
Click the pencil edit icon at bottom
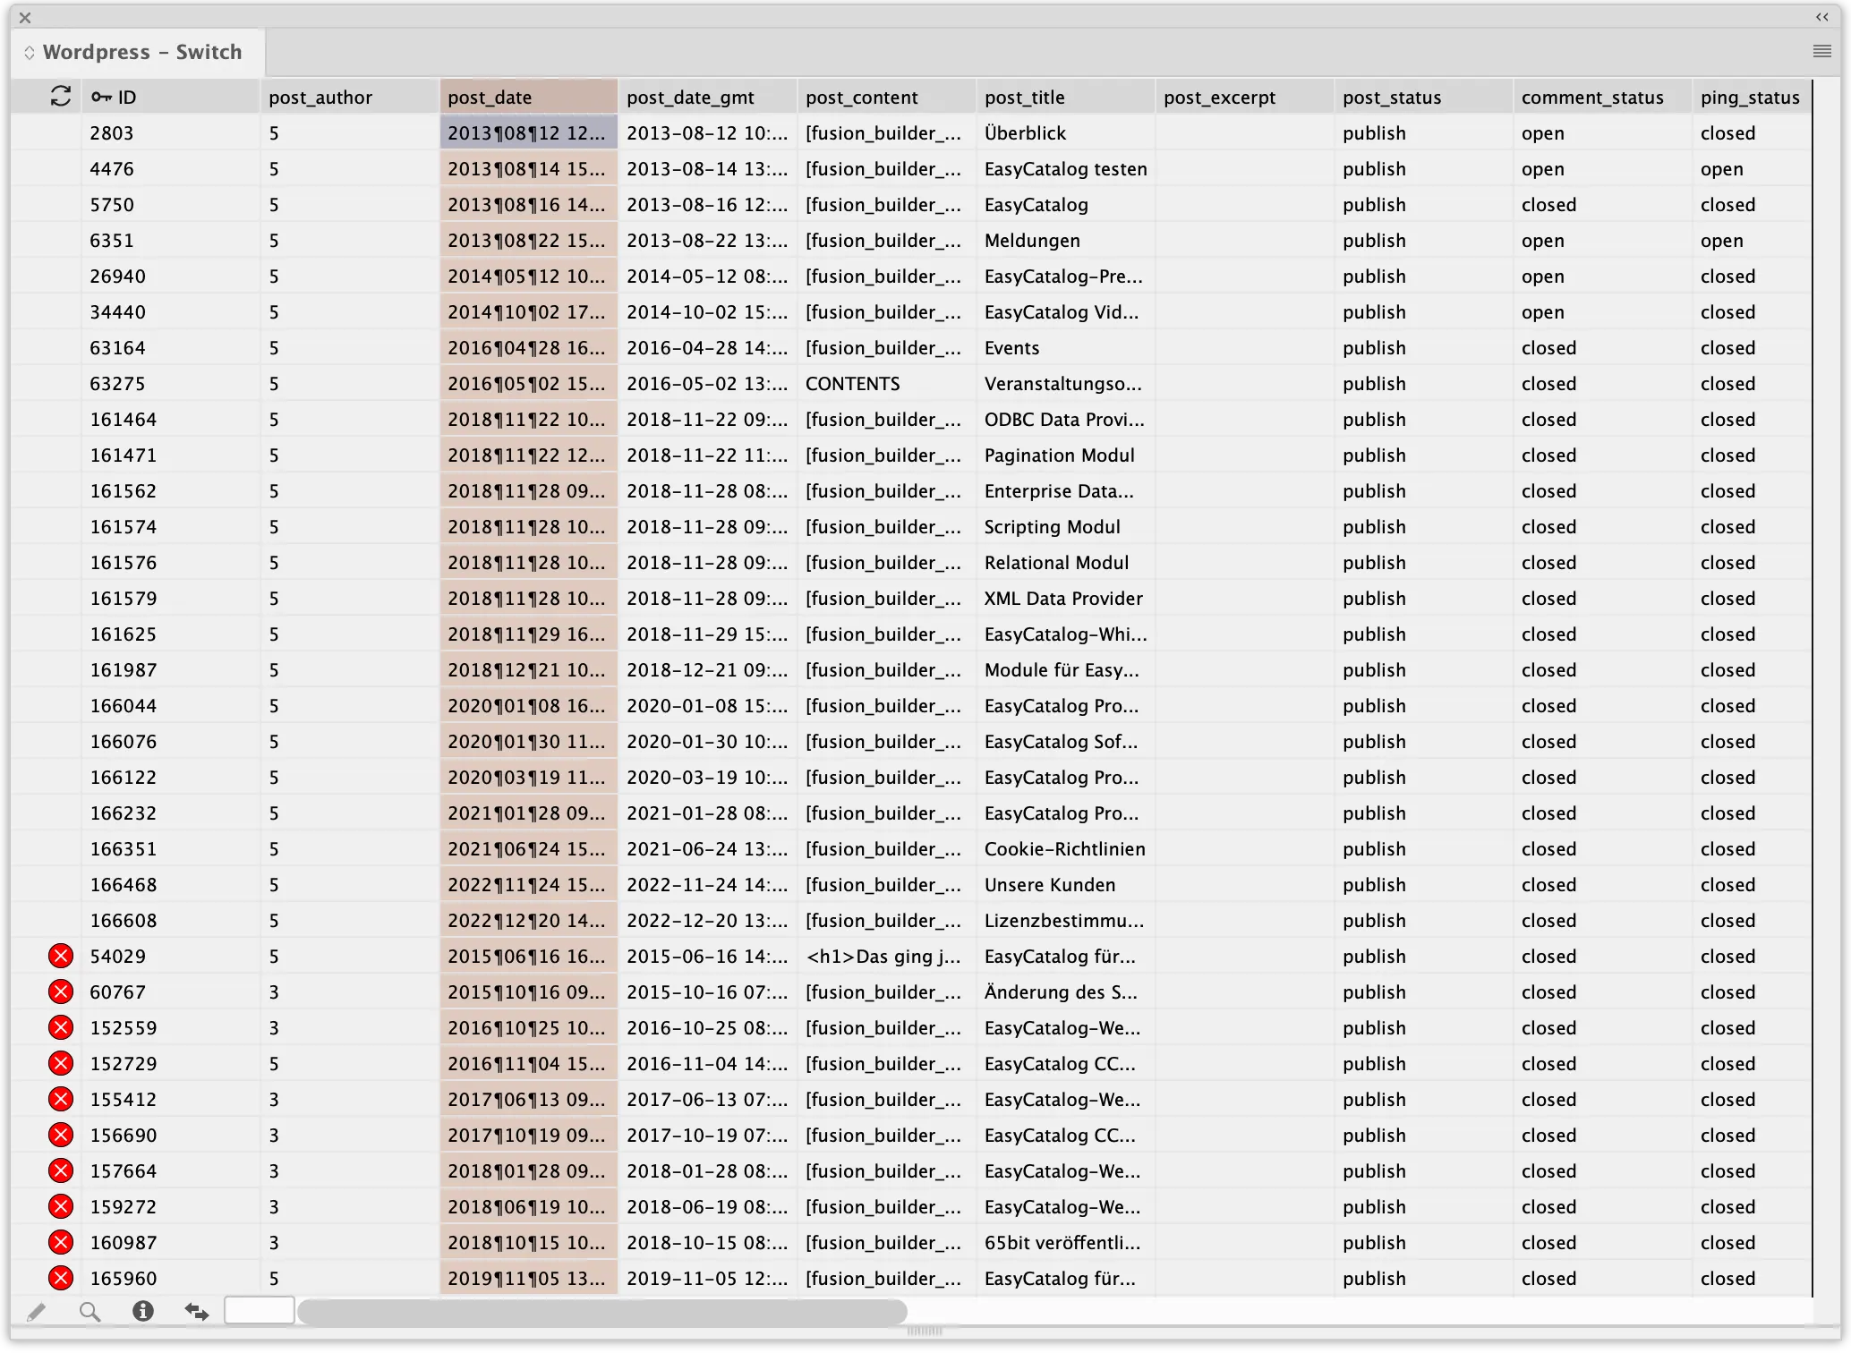click(x=36, y=1312)
